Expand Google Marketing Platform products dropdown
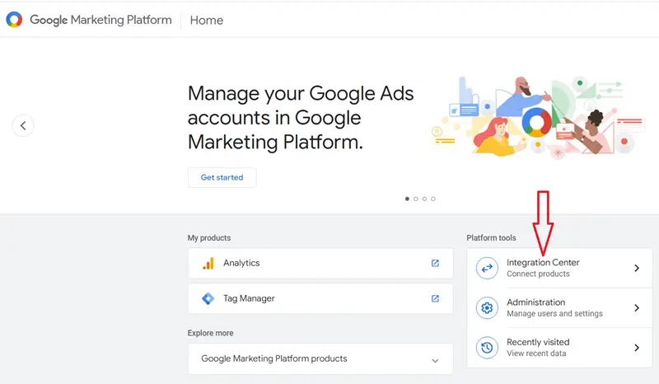Image resolution: width=659 pixels, height=384 pixels. pos(320,358)
